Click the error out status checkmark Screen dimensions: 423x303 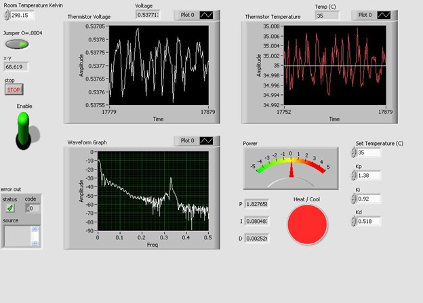click(10, 208)
